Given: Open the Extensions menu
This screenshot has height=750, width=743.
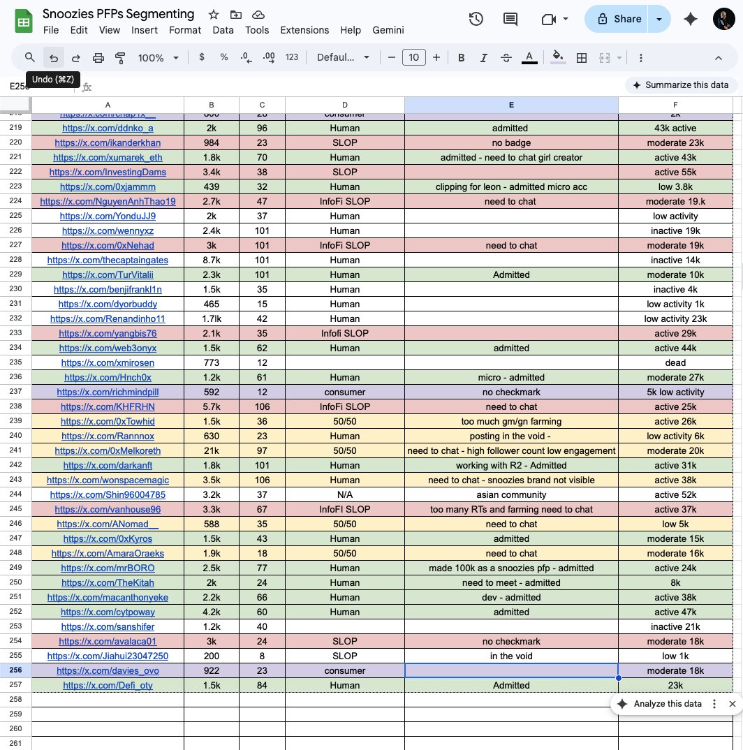Looking at the screenshot, I should click(304, 30).
